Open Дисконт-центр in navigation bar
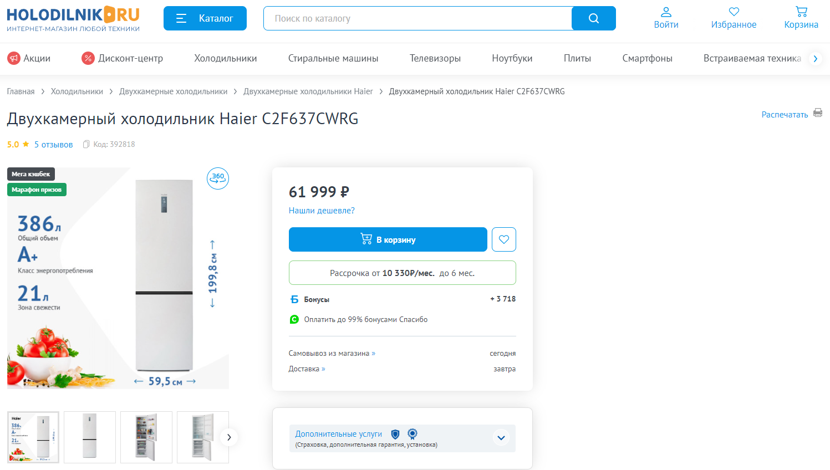Viewport: 830px width, 470px height. click(x=123, y=58)
